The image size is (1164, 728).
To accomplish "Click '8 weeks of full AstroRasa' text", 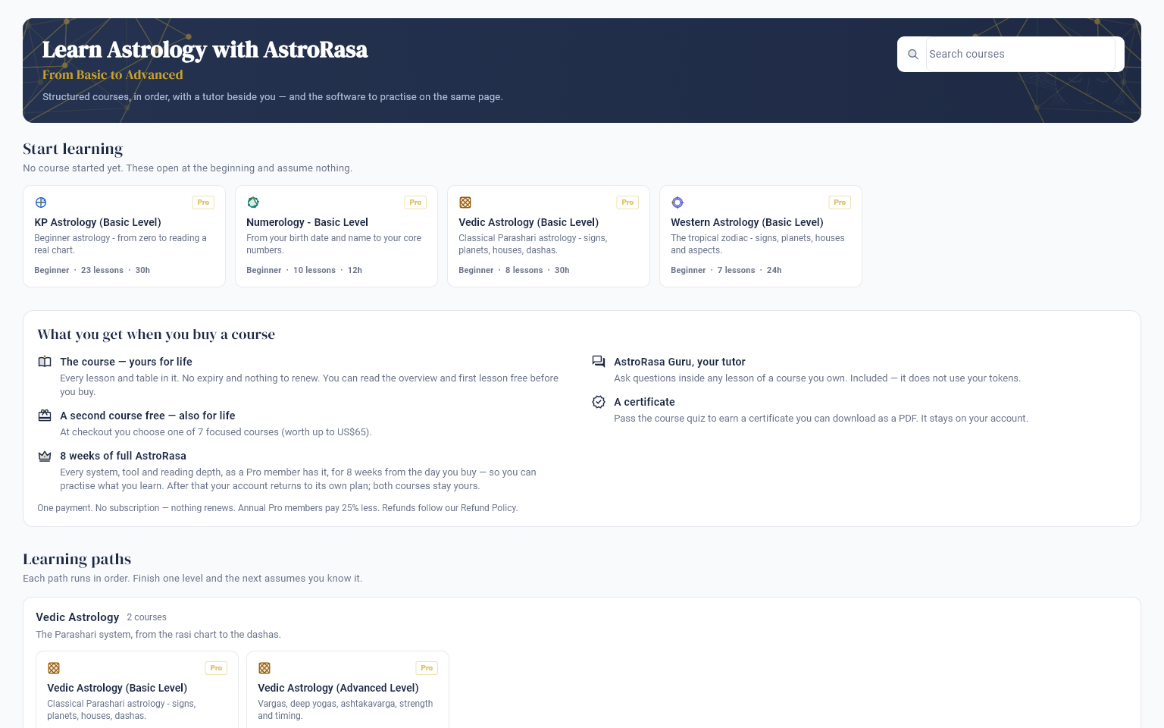I will [x=123, y=456].
